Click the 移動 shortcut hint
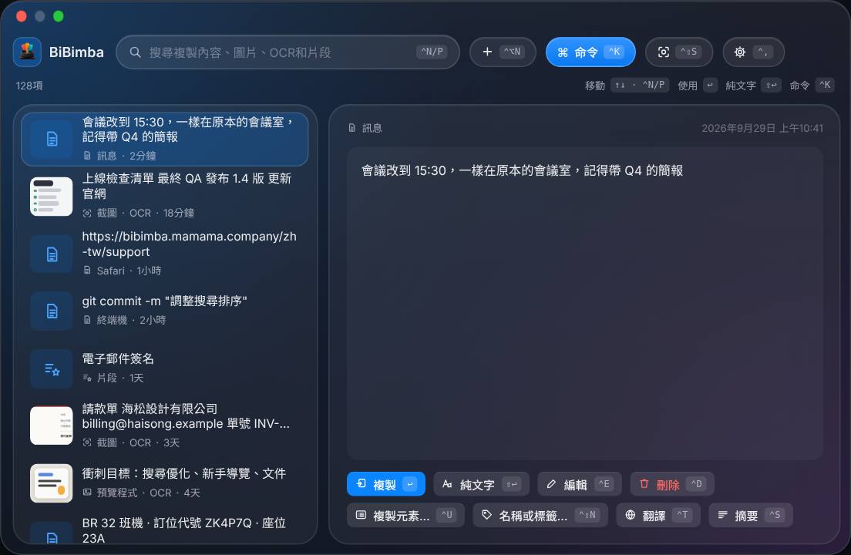Viewport: 851px width, 555px height. tap(627, 85)
